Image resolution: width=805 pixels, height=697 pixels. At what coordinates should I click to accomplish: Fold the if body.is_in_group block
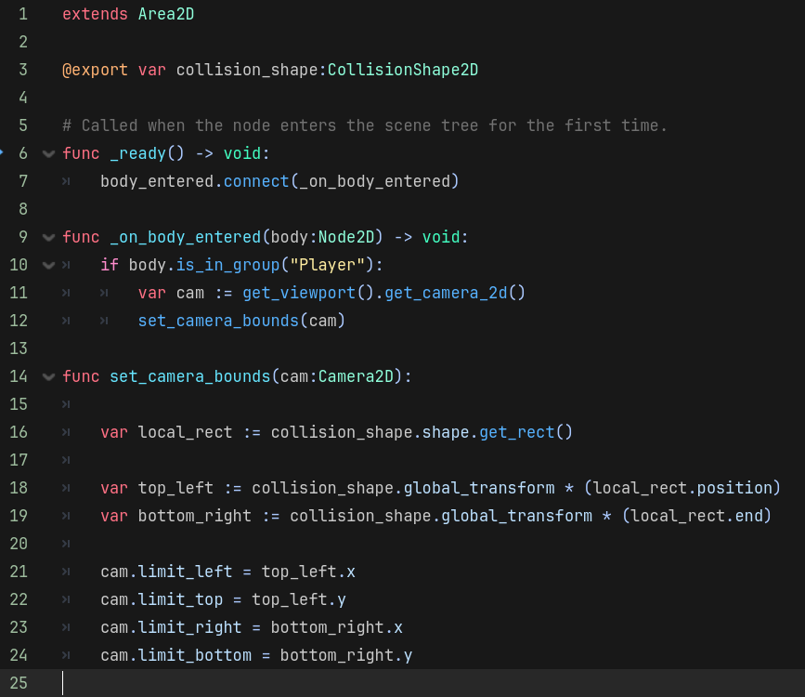(48, 265)
